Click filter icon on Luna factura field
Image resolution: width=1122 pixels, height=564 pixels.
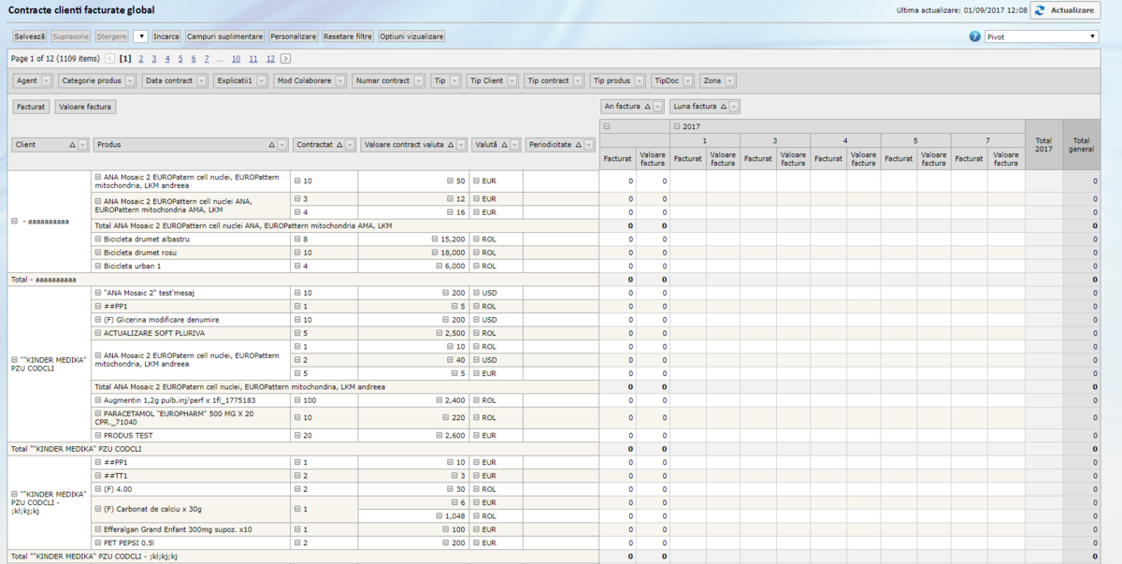pyautogui.click(x=733, y=107)
